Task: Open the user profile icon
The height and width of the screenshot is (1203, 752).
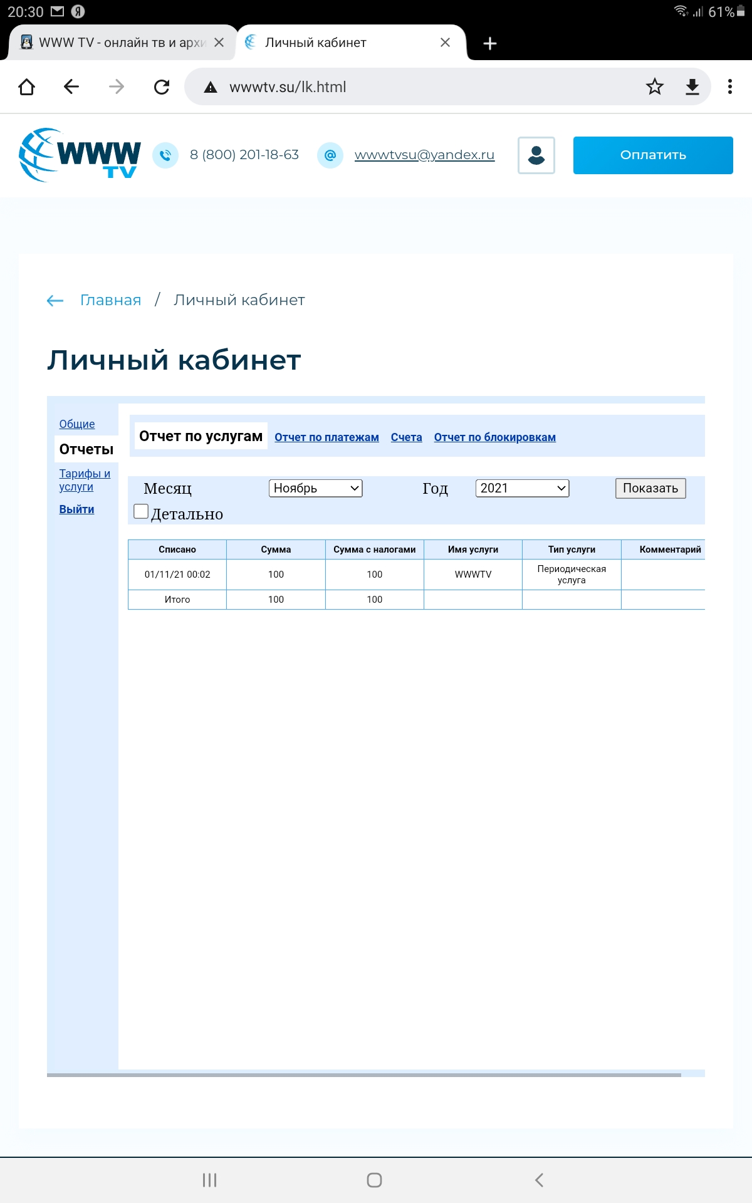Action: click(536, 155)
